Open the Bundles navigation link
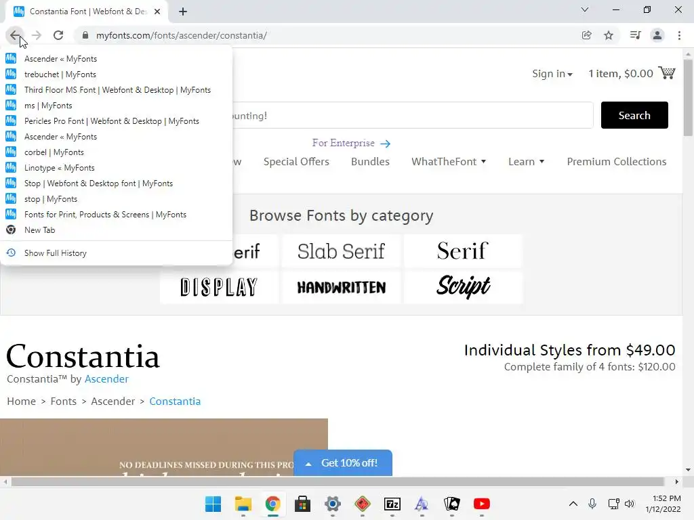 [370, 162]
